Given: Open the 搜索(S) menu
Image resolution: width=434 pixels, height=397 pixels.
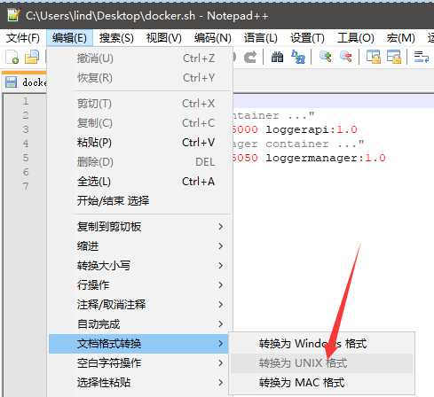Looking at the screenshot, I should click(116, 38).
